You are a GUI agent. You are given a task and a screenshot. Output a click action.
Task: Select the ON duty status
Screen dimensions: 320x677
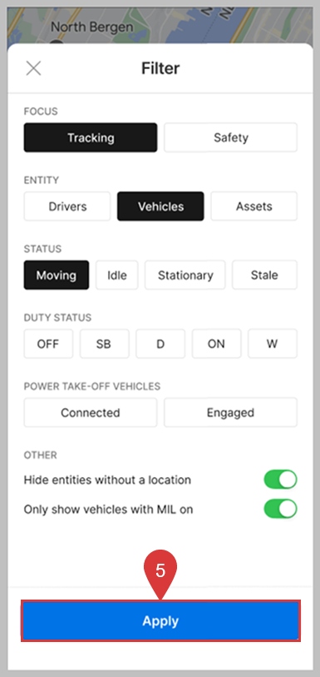217,344
